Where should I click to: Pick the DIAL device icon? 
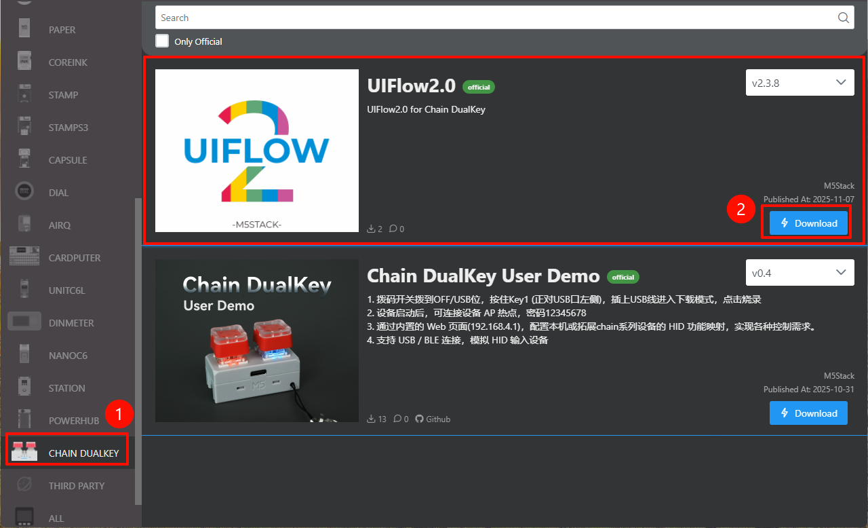[24, 193]
